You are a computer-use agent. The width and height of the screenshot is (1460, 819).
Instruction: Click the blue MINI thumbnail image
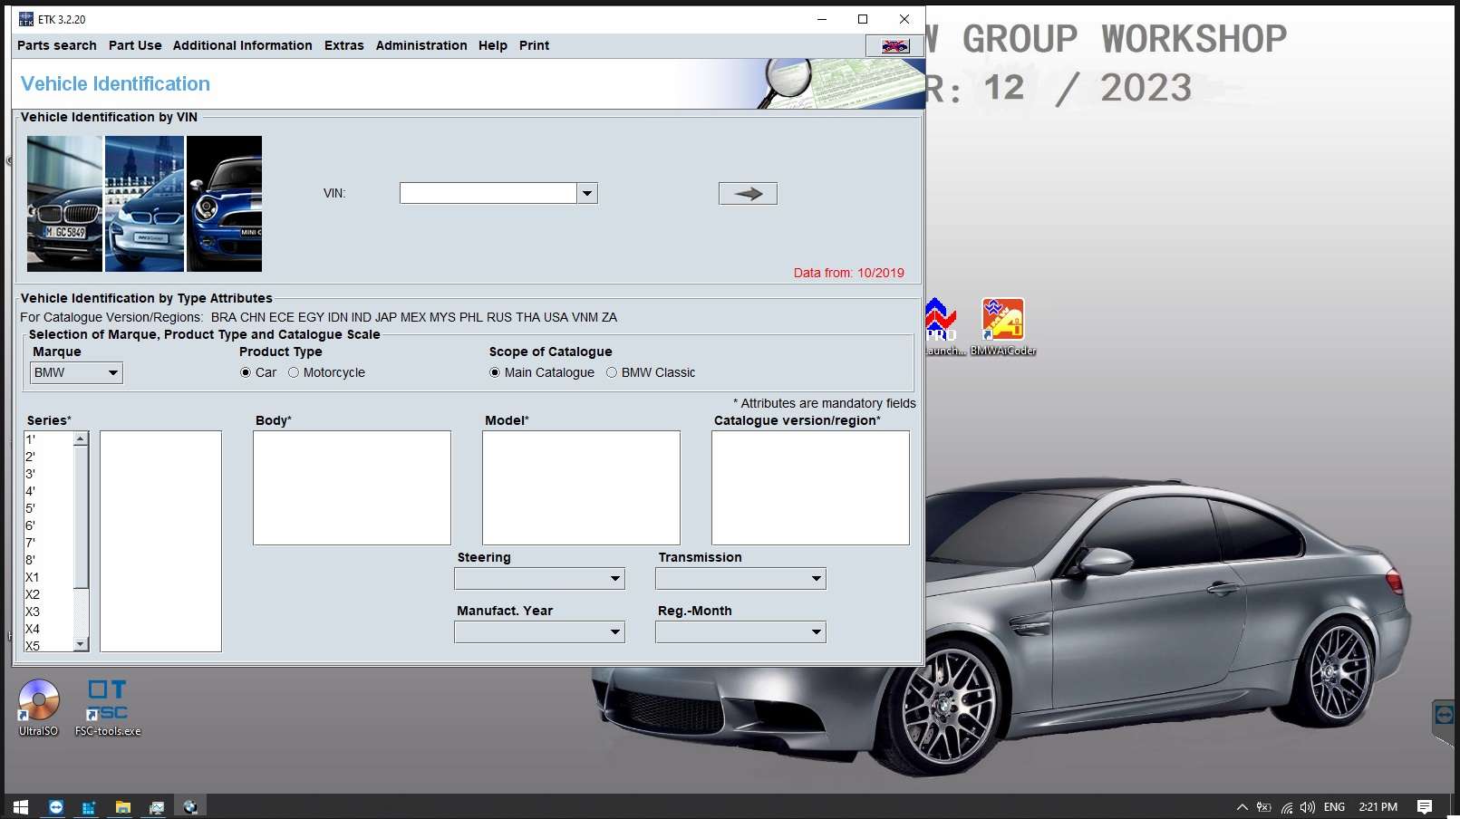[224, 204]
